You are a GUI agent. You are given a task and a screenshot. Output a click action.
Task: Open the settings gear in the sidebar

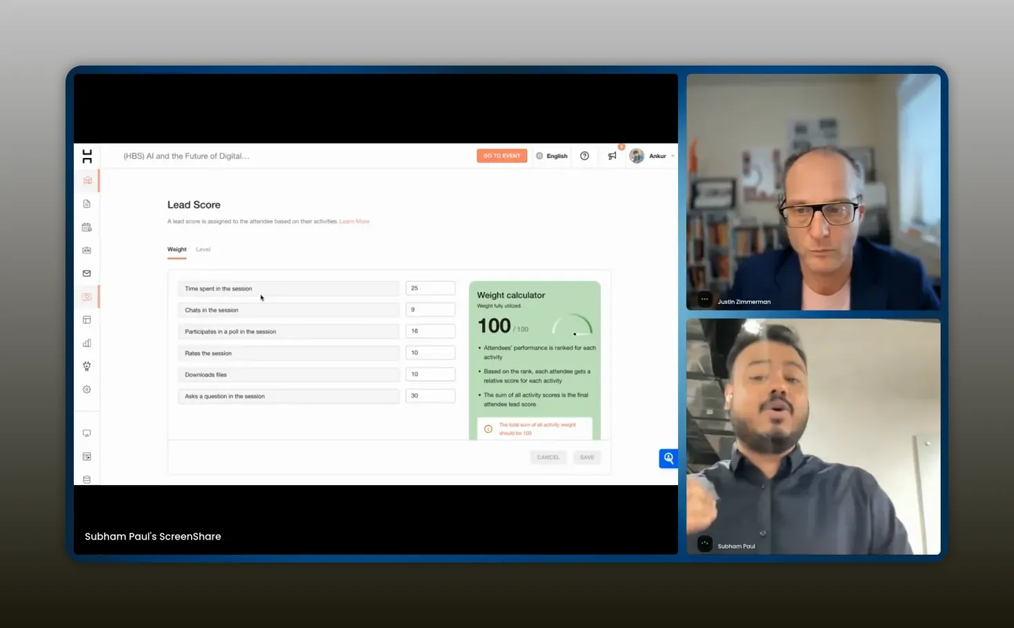(x=86, y=389)
